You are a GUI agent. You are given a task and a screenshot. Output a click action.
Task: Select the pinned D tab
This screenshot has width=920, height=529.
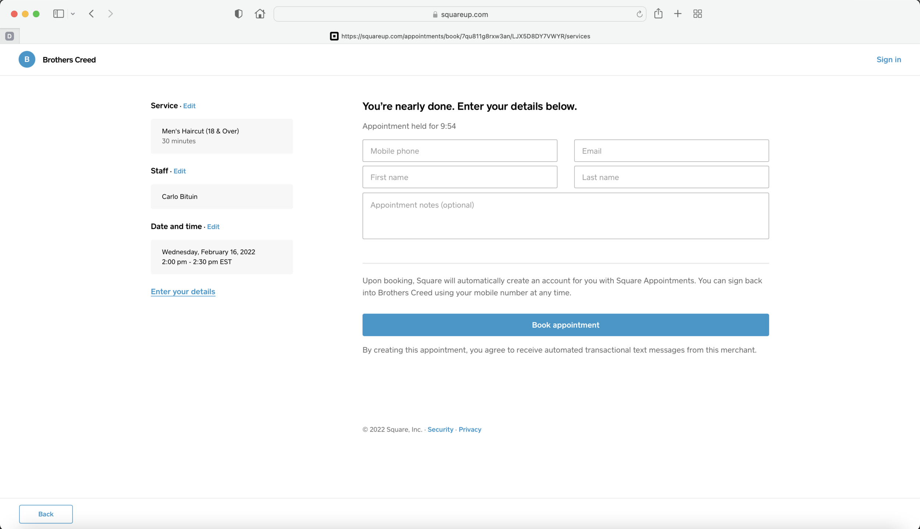tap(10, 36)
